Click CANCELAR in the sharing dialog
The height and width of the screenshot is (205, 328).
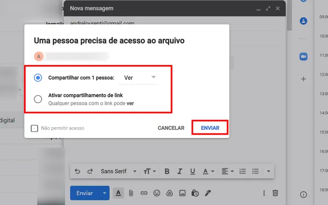click(x=171, y=128)
